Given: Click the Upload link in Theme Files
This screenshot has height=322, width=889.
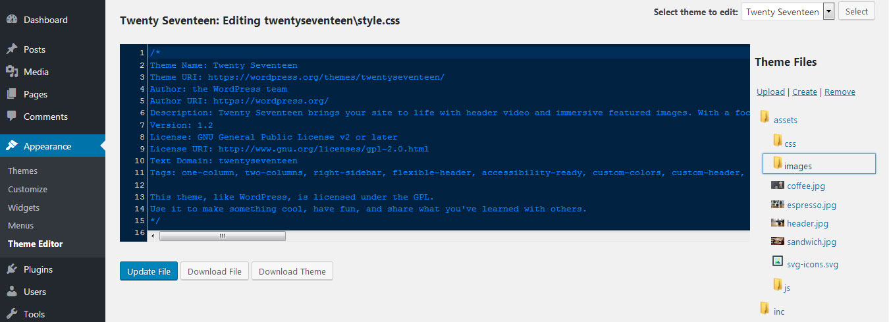Looking at the screenshot, I should click(770, 92).
